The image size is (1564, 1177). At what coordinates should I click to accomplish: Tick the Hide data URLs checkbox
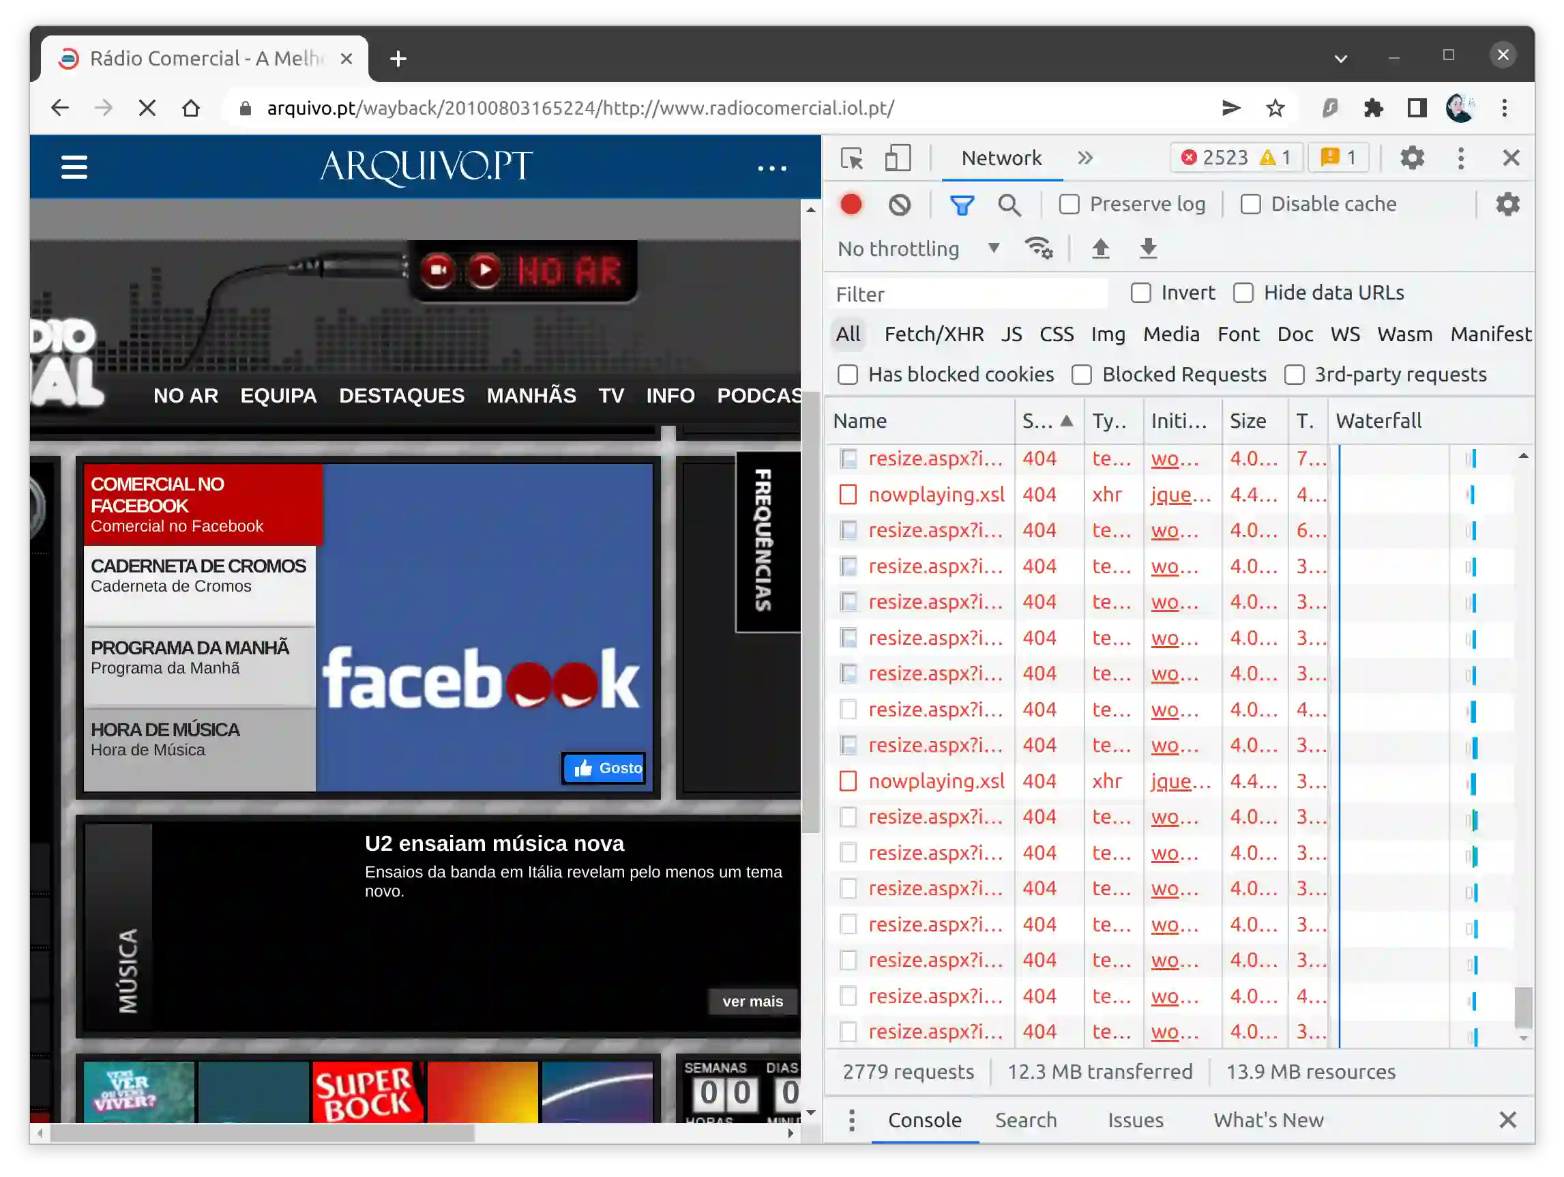pyautogui.click(x=1243, y=293)
